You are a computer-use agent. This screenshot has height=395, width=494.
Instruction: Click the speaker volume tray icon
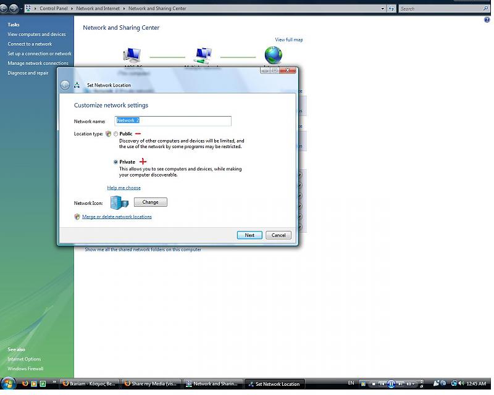461,383
